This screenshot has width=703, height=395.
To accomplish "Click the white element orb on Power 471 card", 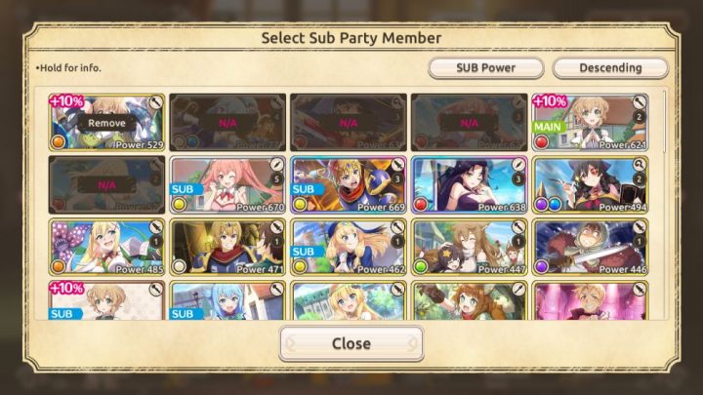I will point(180,266).
